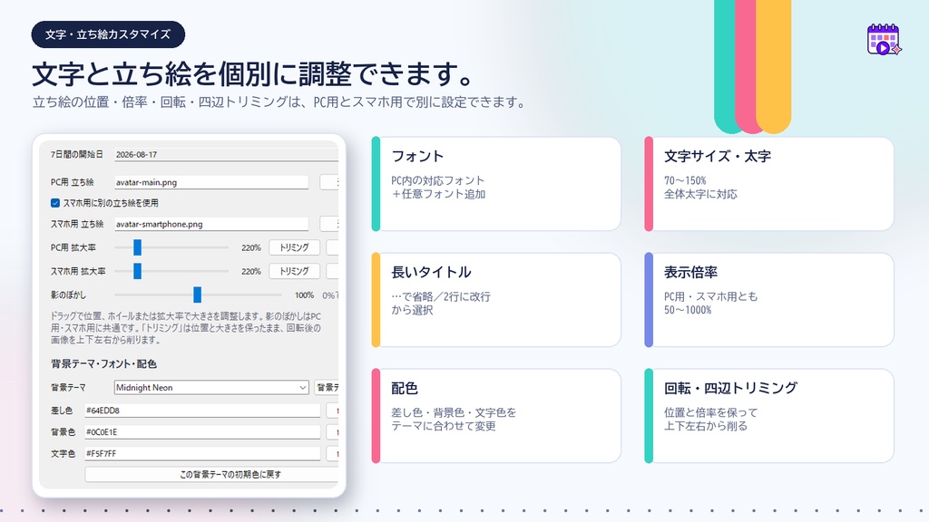Screen dimensions: 929x522
Task: Click the 差し色 #64EDD8 field
Action: pyautogui.click(x=202, y=411)
